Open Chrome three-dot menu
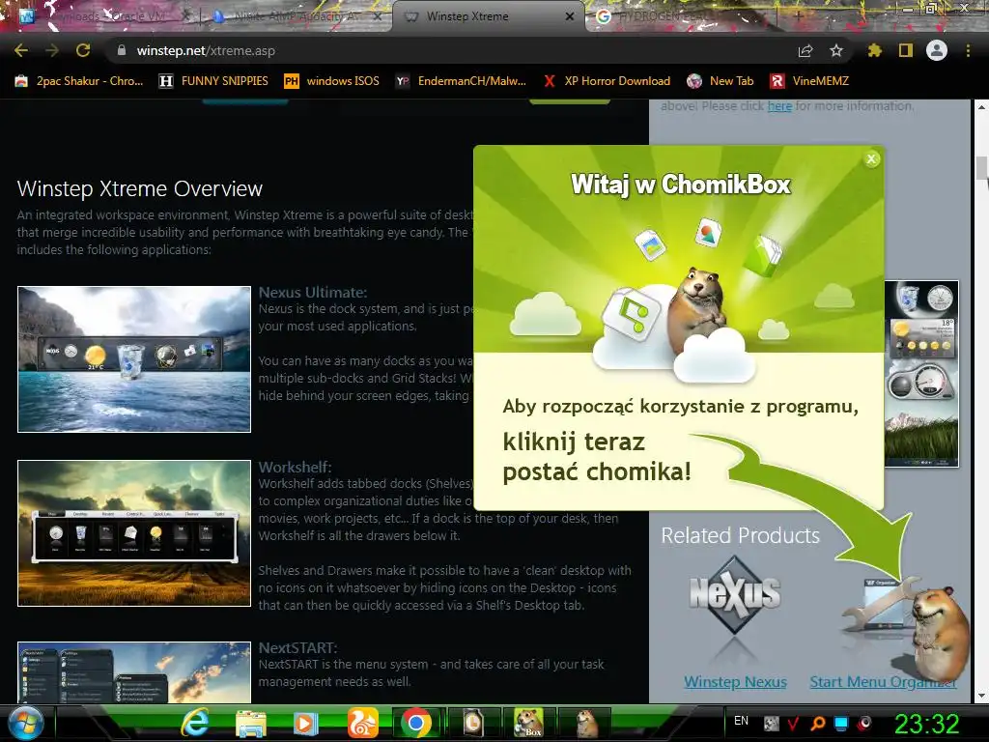 click(x=968, y=50)
